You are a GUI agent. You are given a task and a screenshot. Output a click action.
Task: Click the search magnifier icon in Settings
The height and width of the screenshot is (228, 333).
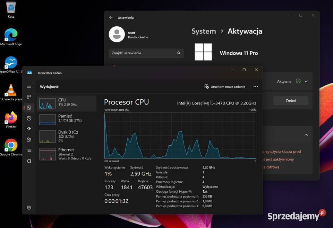[x=179, y=53]
